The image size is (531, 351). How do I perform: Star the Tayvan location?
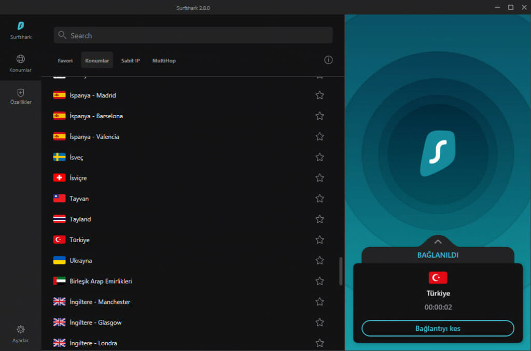(x=319, y=199)
